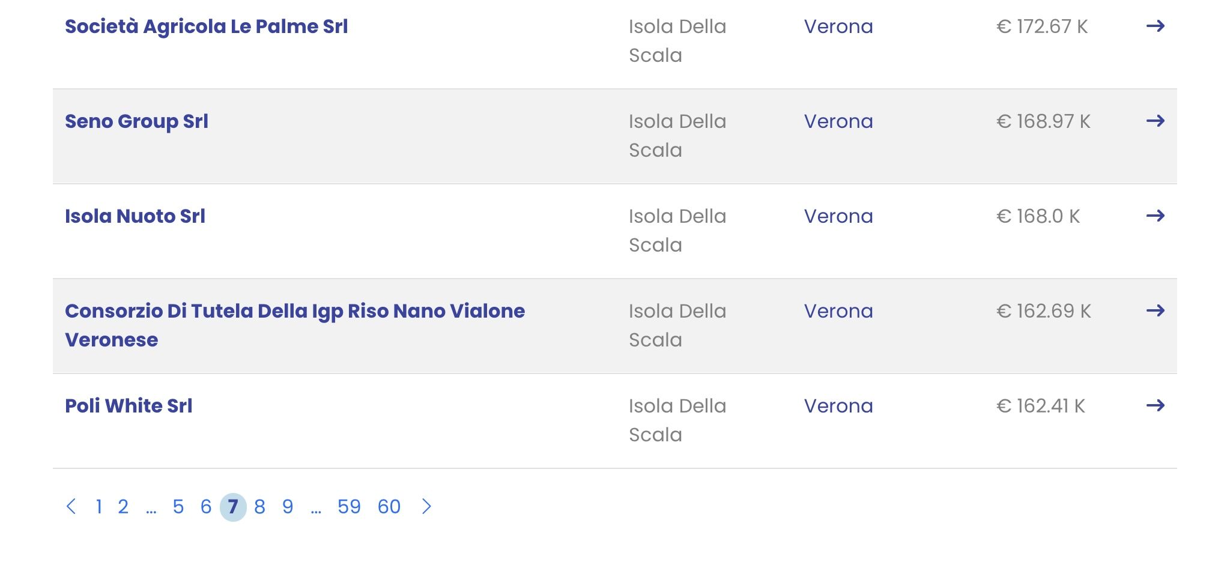
Task: Open arrow for Consorzio Di Tutela row
Action: (1156, 310)
